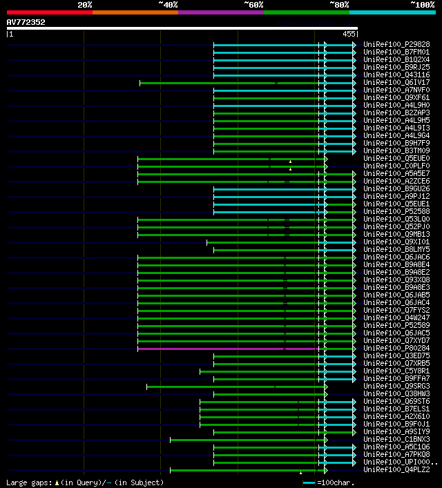Open hit UniRef100_P80284

[x=396, y=349]
